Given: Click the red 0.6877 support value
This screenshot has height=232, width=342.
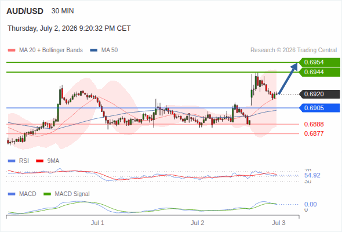Looking at the screenshot, I should 314,133.
